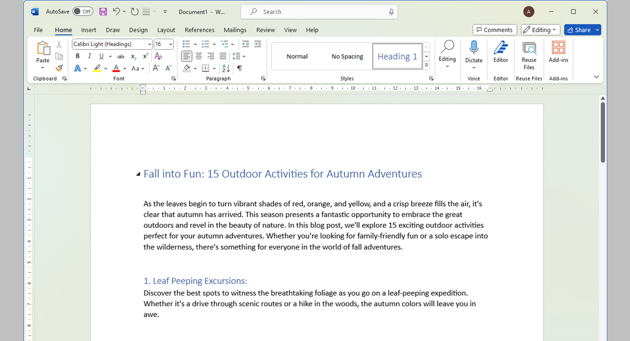Undo the last action

point(116,12)
